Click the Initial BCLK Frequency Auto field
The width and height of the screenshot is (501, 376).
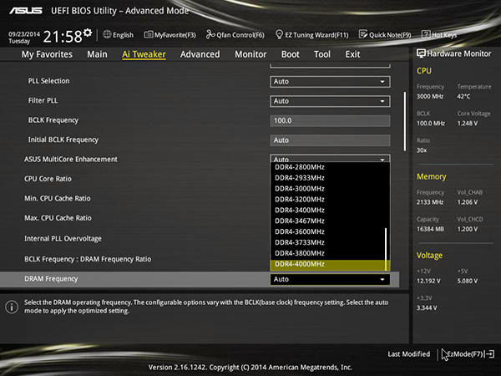330,140
